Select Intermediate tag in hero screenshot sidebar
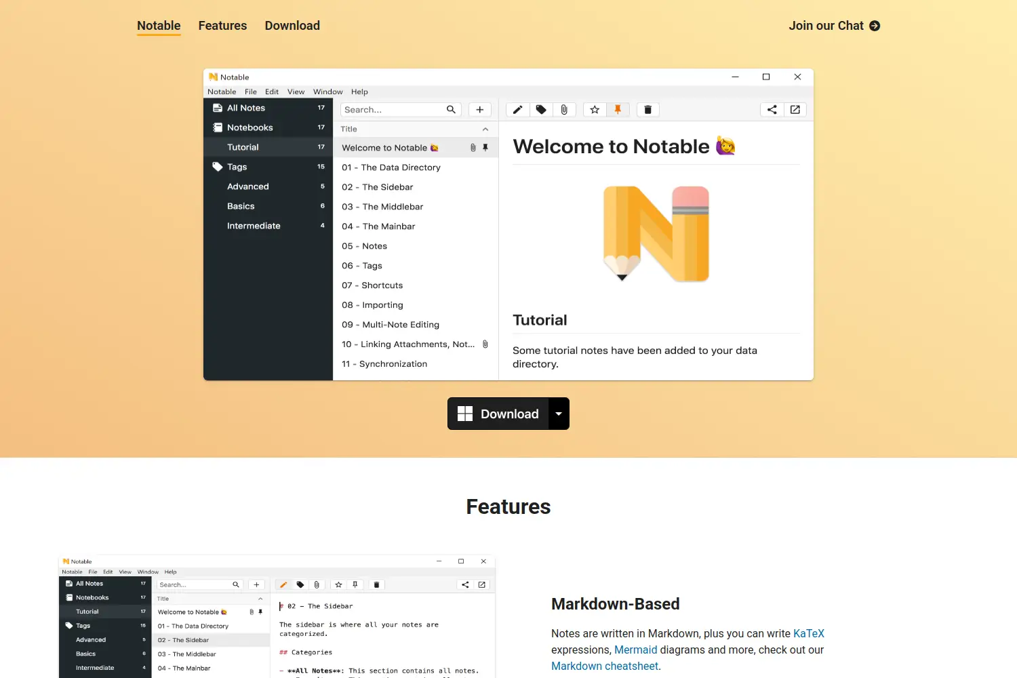Image resolution: width=1017 pixels, height=678 pixels. [x=268, y=226]
